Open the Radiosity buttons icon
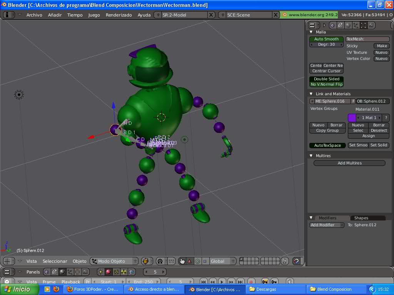Screen dimensions: 394x295 click(124, 272)
